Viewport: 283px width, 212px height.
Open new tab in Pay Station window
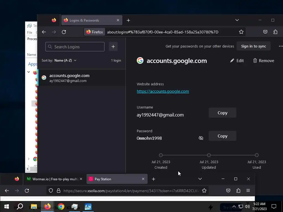pyautogui.click(x=153, y=179)
